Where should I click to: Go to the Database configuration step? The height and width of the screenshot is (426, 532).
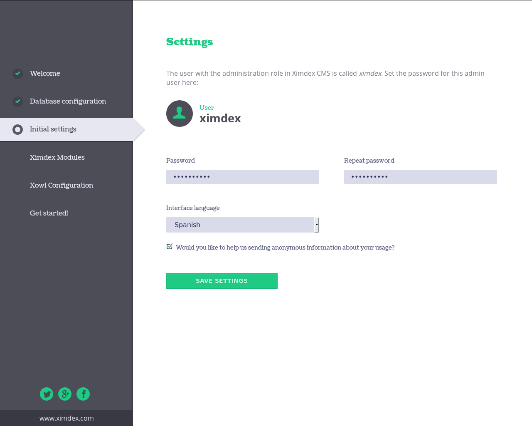tap(68, 101)
